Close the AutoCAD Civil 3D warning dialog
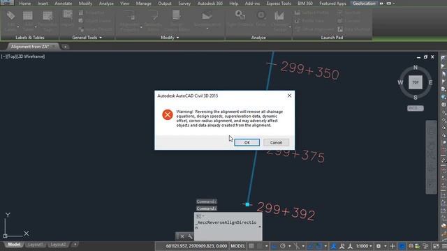The height and width of the screenshot is (251, 447). [289, 96]
